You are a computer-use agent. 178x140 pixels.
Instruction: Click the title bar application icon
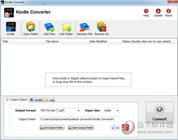pos(3,2)
